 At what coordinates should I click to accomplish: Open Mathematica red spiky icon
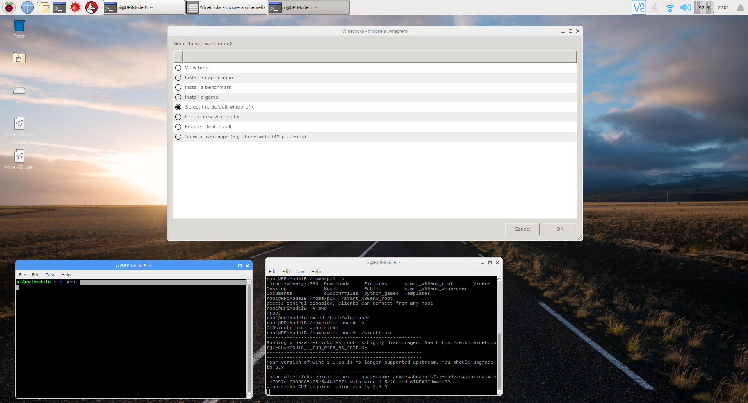coord(75,7)
